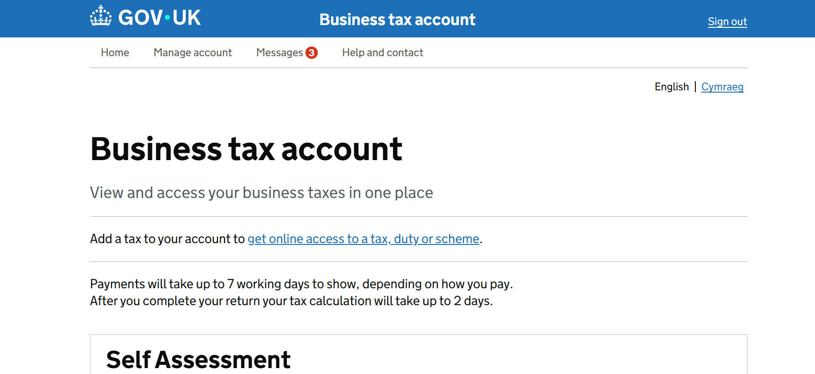Image resolution: width=815 pixels, height=374 pixels.
Task: Click the payments 7 working days notice text
Action: pyautogui.click(x=301, y=284)
